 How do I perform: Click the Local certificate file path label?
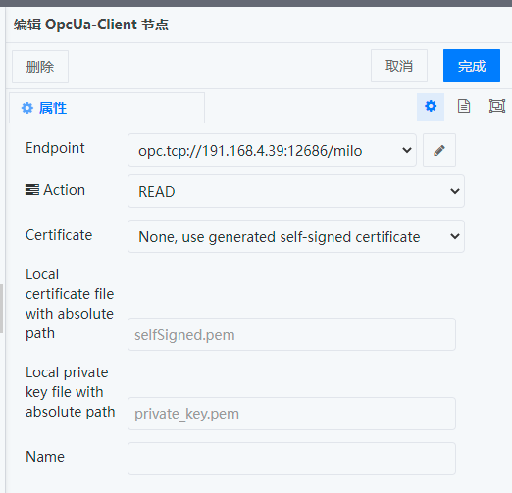pyautogui.click(x=70, y=304)
